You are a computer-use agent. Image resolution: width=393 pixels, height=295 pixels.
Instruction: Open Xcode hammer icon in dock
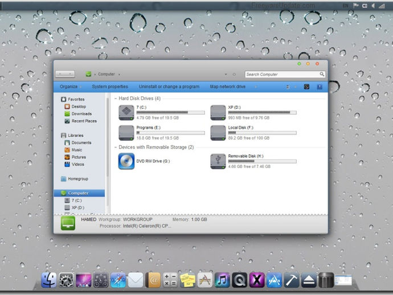[292, 280]
